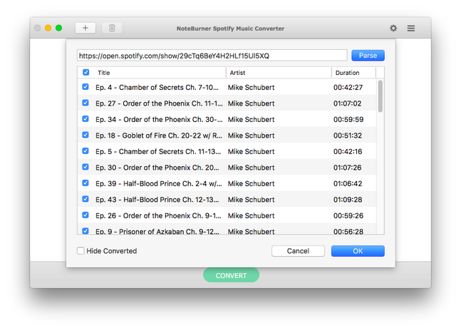Click the trash delete icon

(111, 28)
